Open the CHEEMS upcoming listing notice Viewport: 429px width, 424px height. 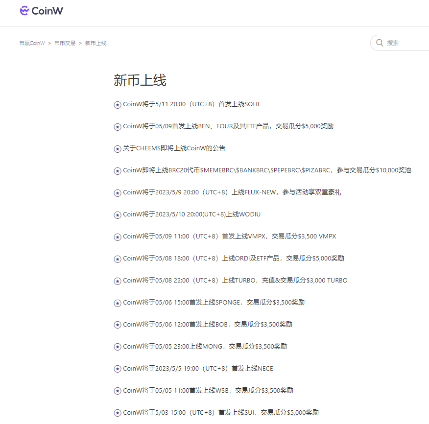click(x=174, y=148)
